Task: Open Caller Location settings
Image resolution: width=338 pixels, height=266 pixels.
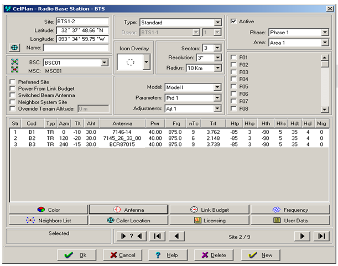Action: (128, 220)
